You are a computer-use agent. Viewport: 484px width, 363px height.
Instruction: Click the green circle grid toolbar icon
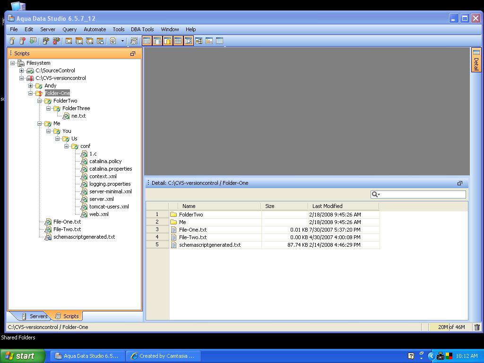coord(33,41)
